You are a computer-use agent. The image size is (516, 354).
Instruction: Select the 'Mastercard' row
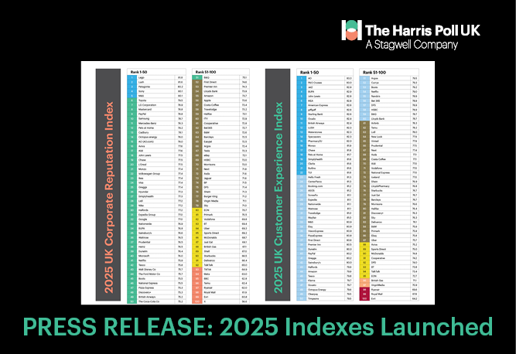click(x=156, y=110)
